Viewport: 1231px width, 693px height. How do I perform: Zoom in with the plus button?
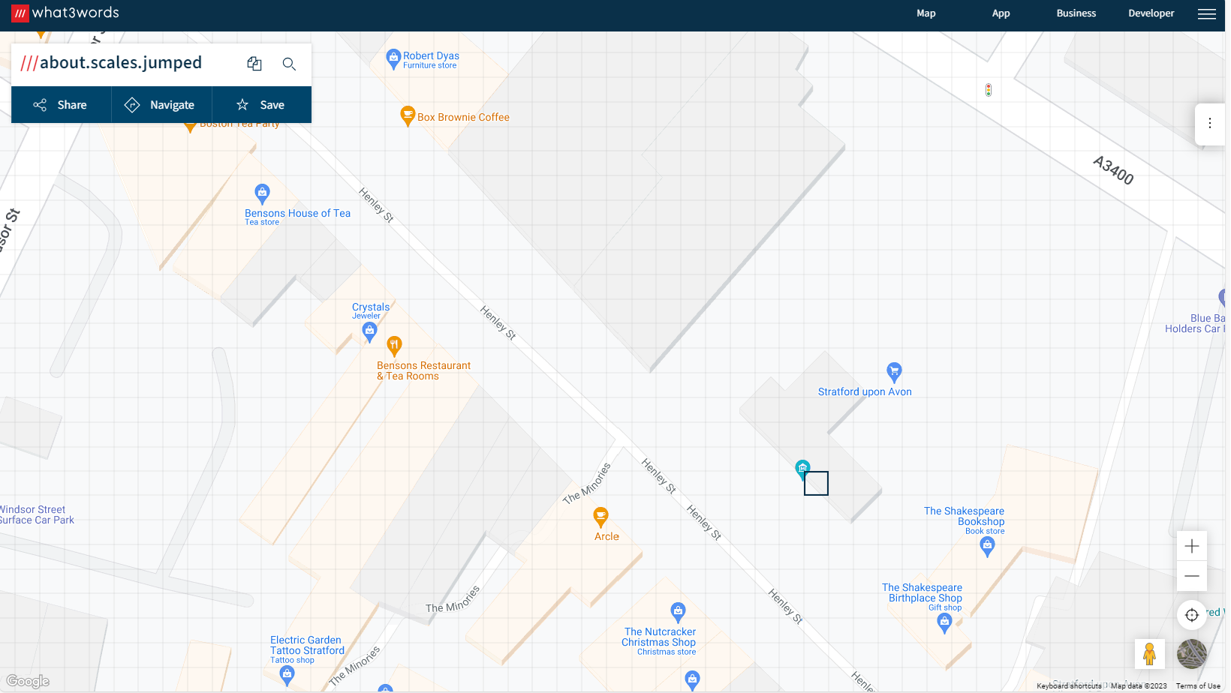[1191, 546]
